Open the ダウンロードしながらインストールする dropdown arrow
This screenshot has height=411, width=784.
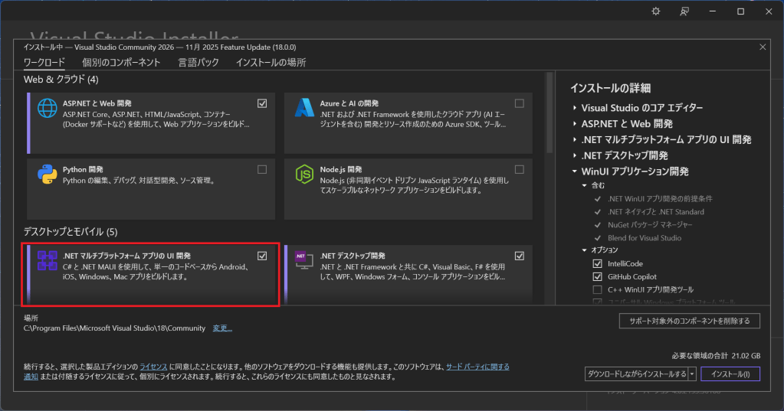point(692,374)
